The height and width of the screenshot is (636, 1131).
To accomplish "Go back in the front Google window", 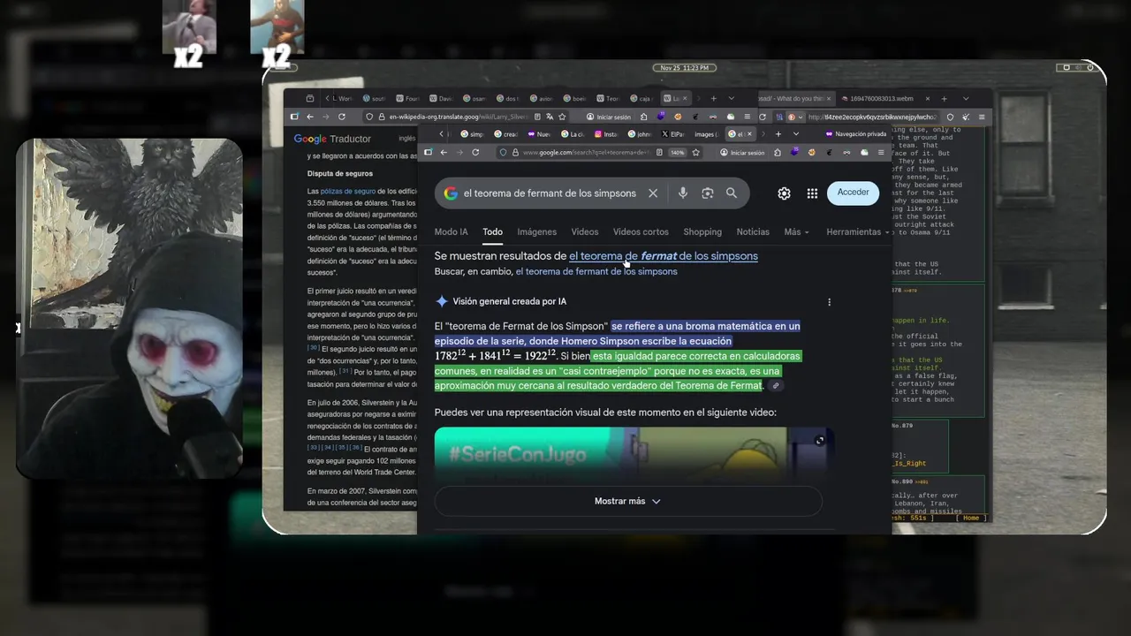I will click(x=444, y=152).
